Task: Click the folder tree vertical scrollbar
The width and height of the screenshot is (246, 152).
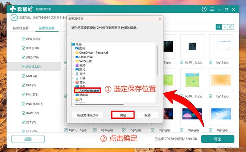Action: coord(157,61)
